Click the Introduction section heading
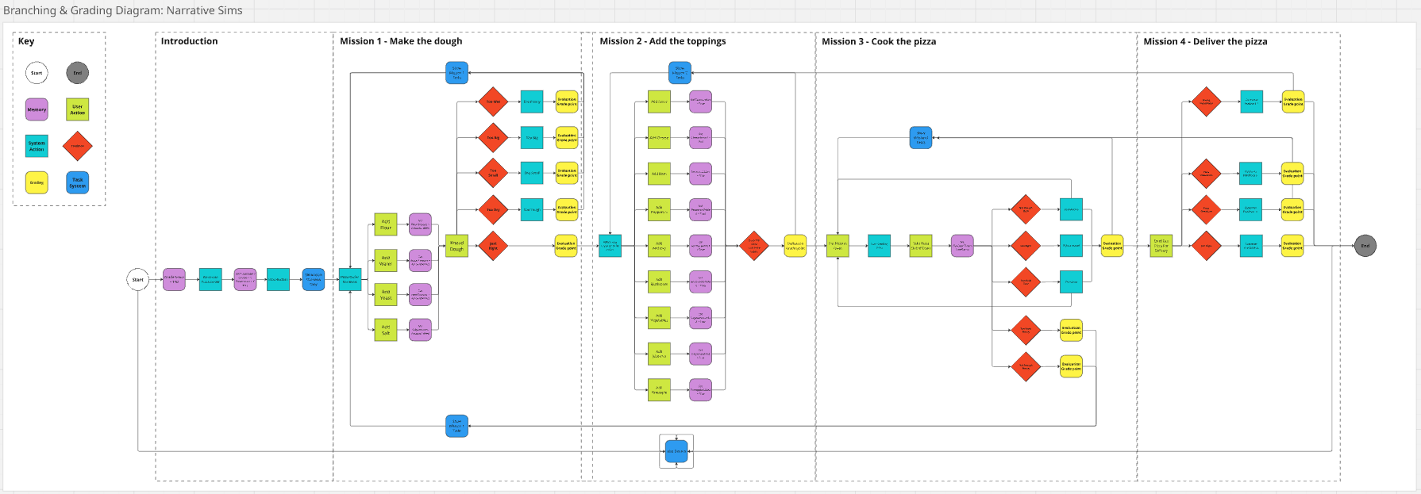Screen dimensions: 1421x494 tap(189, 41)
